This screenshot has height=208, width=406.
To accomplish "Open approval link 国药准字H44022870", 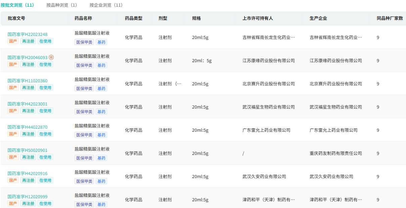I will coord(28,127).
